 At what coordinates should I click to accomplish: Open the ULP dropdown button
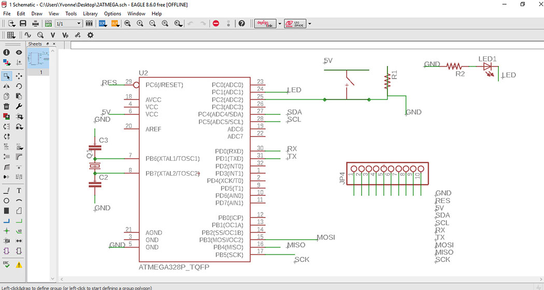point(115,24)
